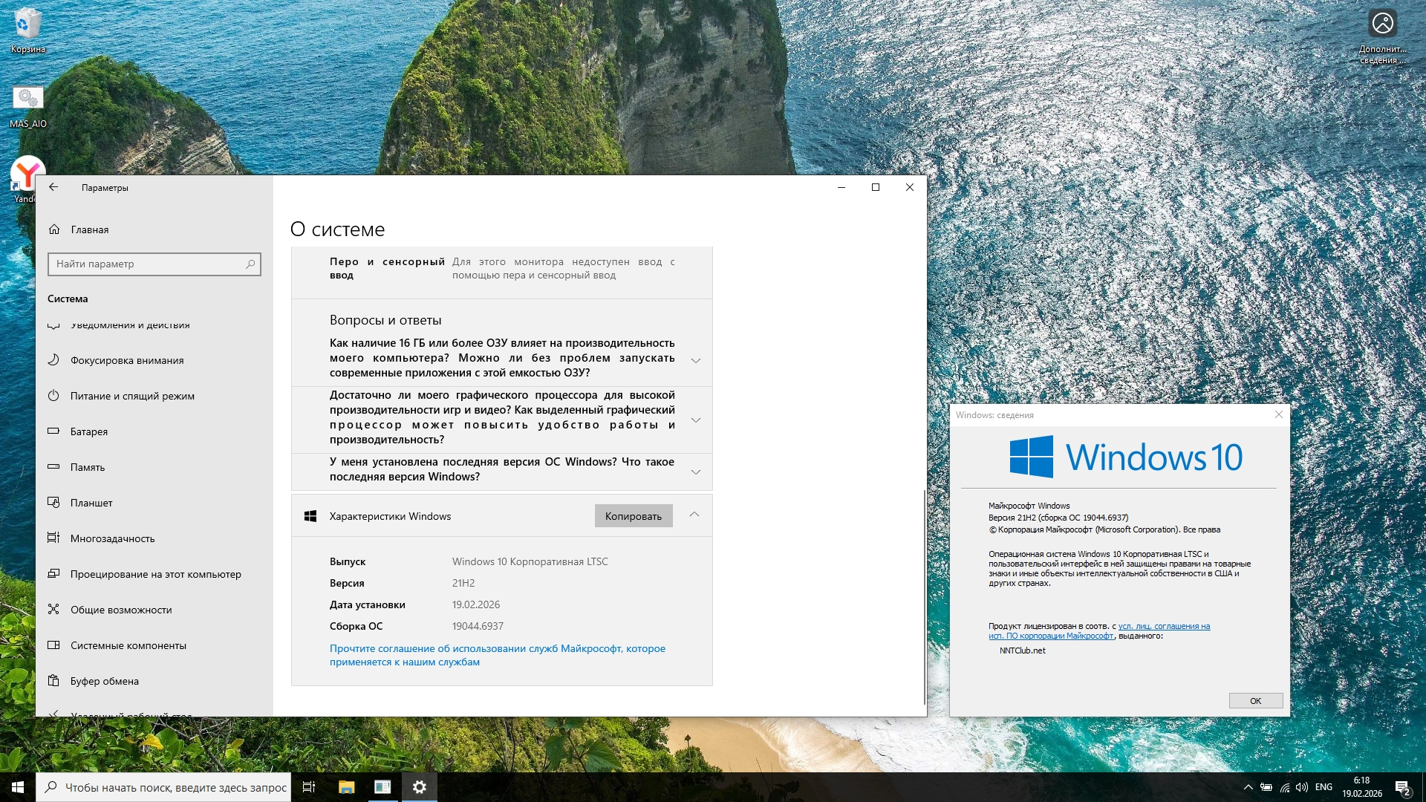Viewport: 1426px width, 802px height.
Task: Expand the question about 16 GB RAM
Action: [x=696, y=360]
